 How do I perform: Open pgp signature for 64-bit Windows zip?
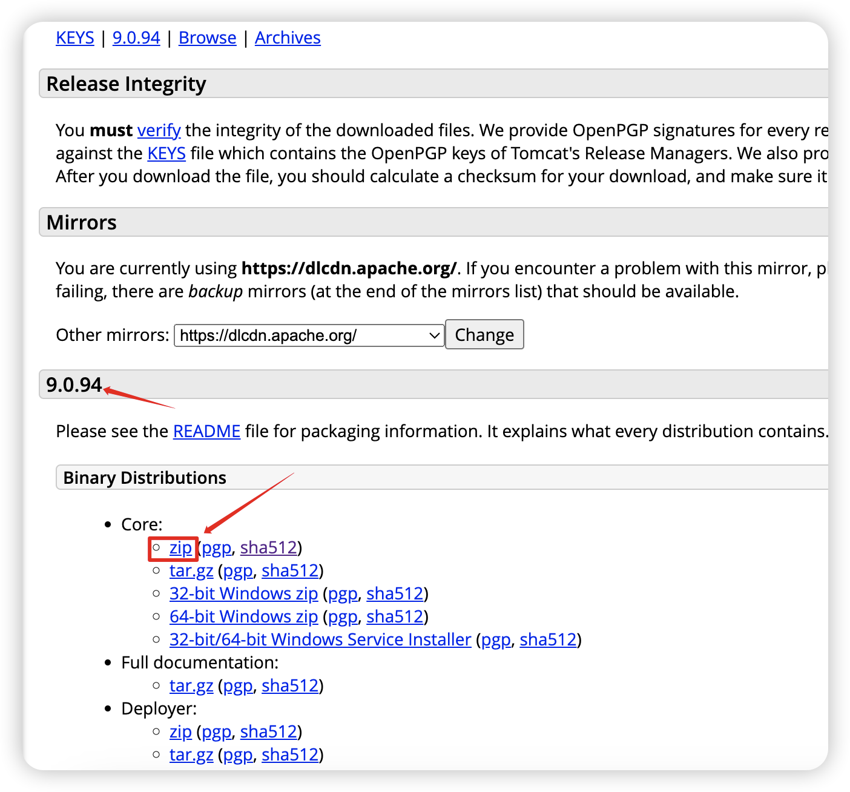pyautogui.click(x=343, y=616)
